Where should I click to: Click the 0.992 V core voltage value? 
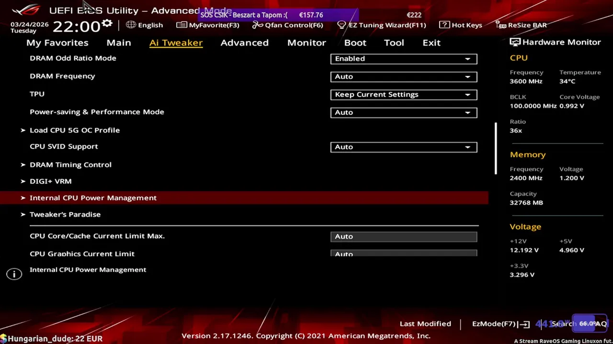point(572,106)
